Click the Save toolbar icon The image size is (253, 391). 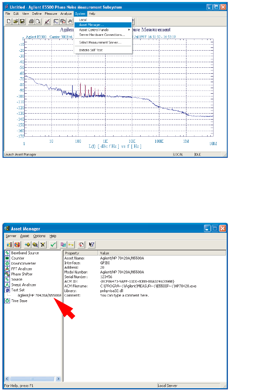[22, 22]
